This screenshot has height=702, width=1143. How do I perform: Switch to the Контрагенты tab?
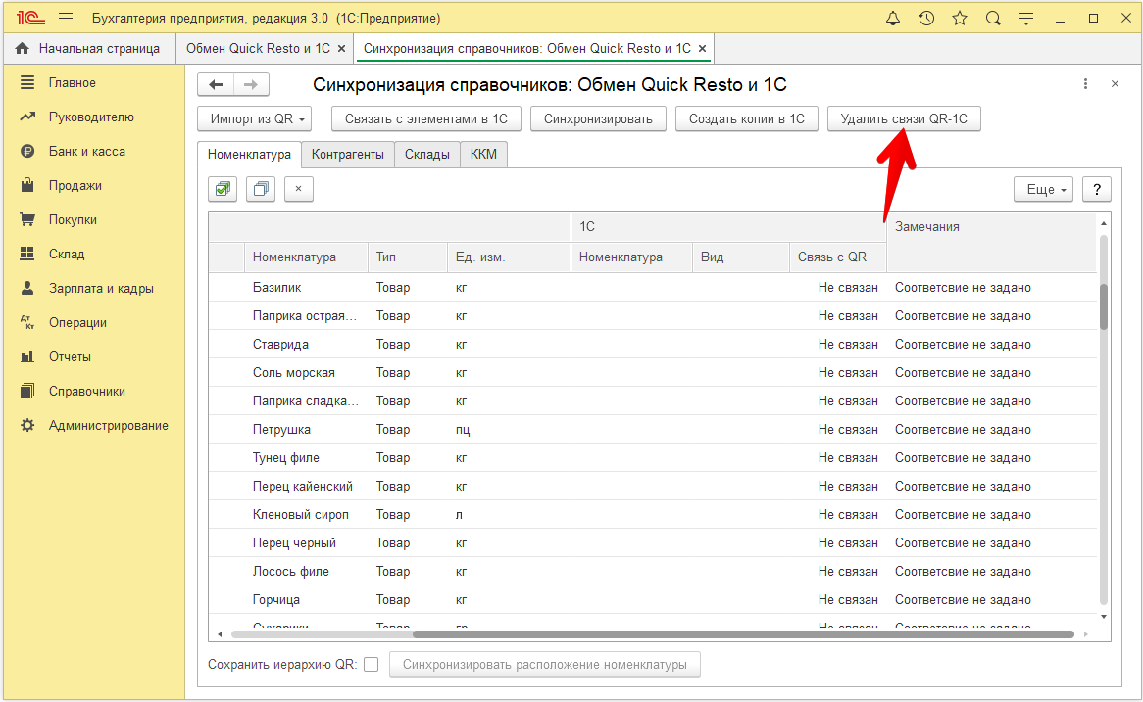coord(348,155)
